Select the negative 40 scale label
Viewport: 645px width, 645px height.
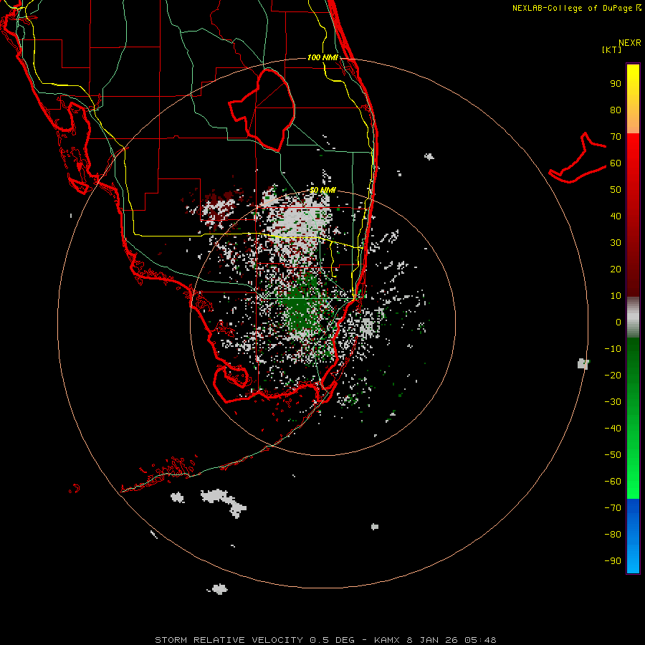click(x=613, y=429)
